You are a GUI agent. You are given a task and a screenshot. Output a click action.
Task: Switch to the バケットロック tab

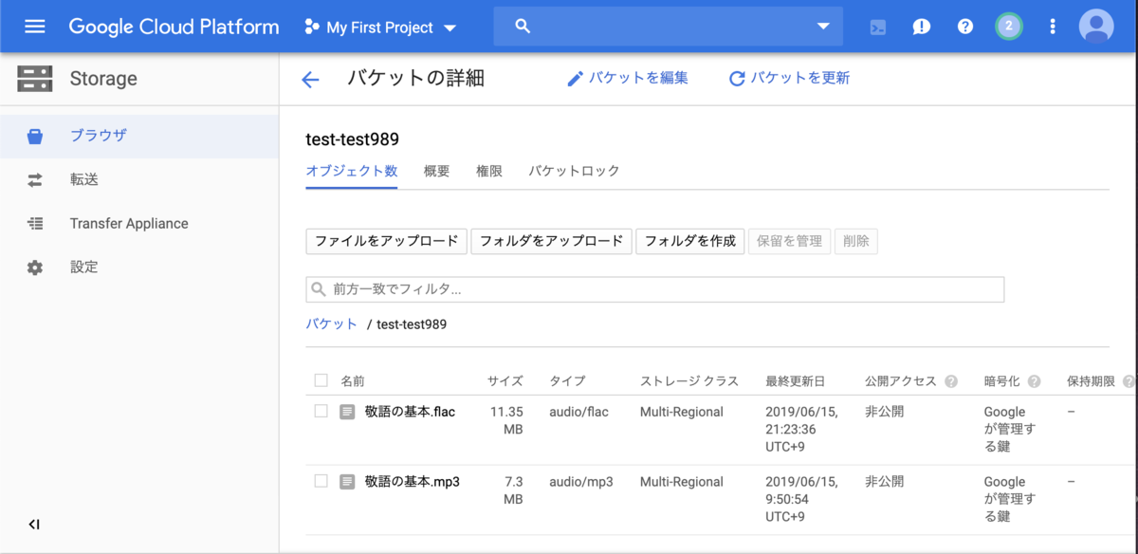pos(574,171)
